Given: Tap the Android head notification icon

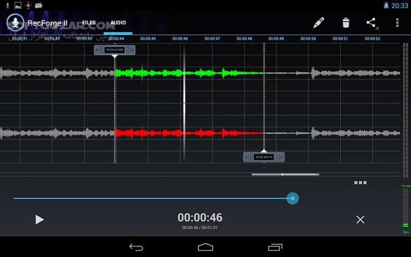Looking at the screenshot, I should 38,5.
